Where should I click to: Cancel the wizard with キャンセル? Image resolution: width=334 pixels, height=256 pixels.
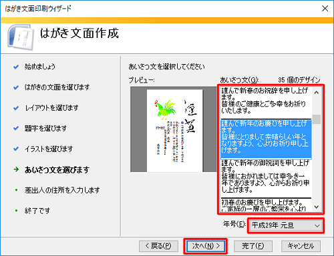pos(301,246)
